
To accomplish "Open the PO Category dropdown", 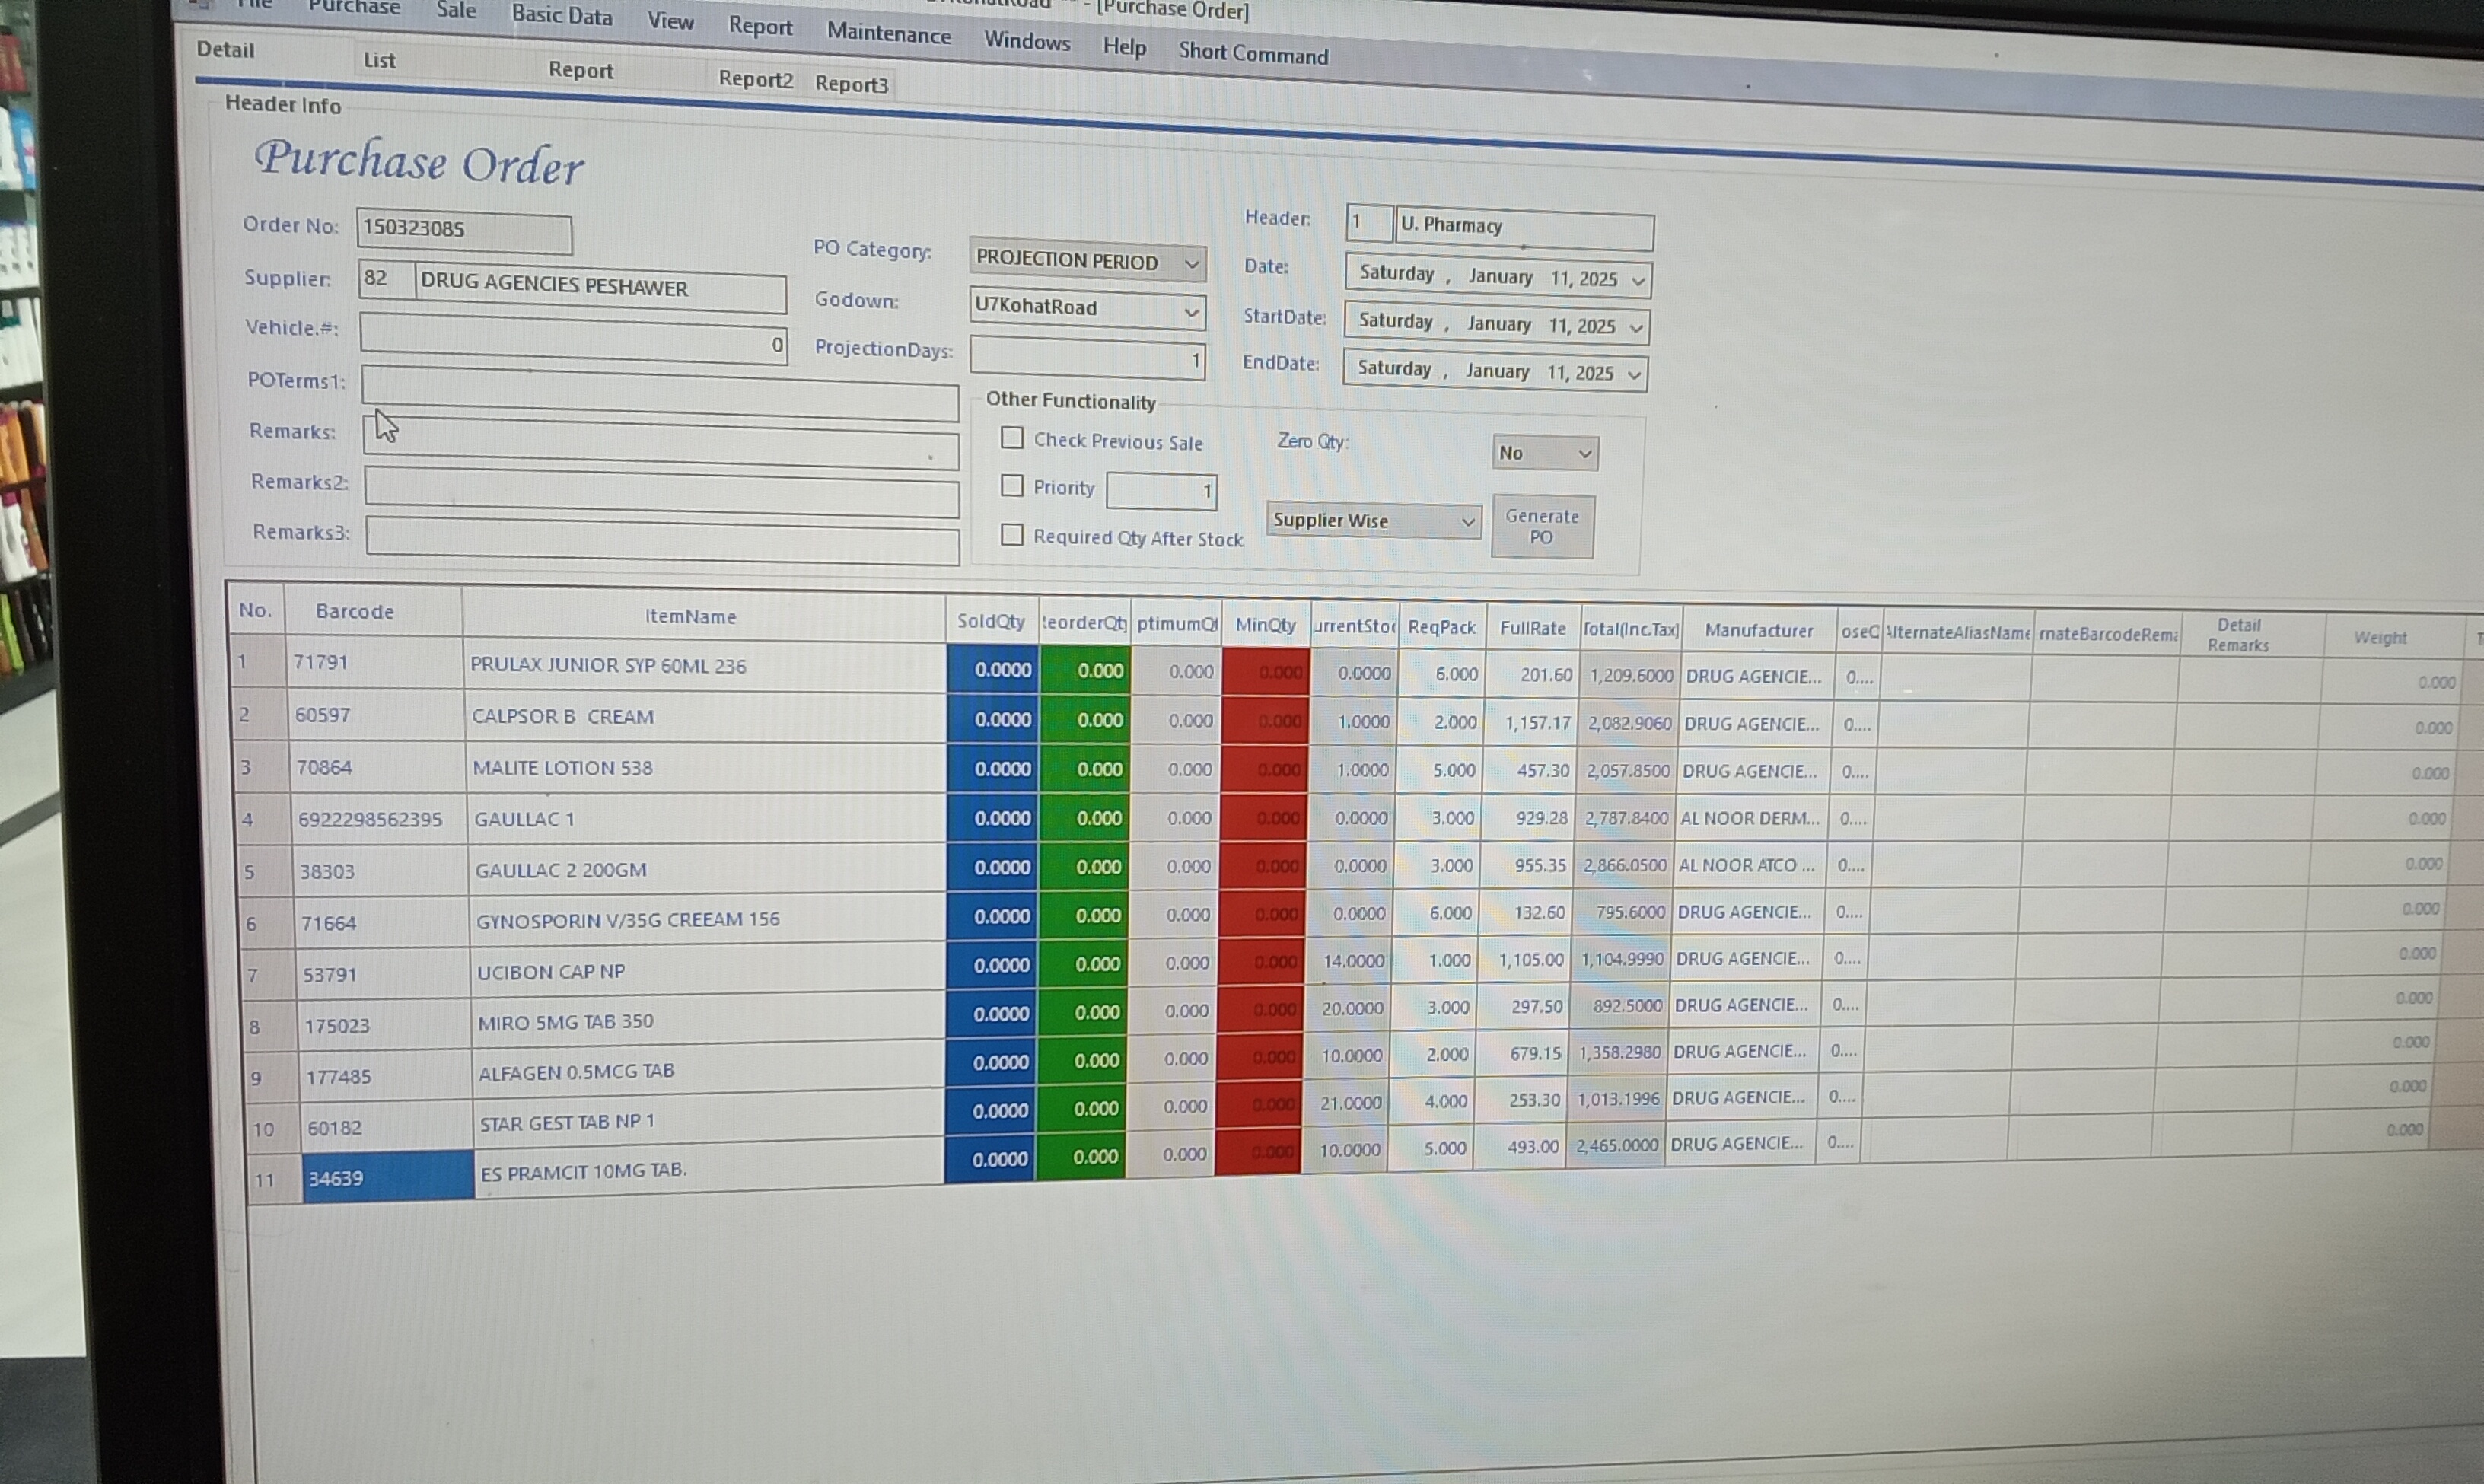I will click(x=1191, y=263).
